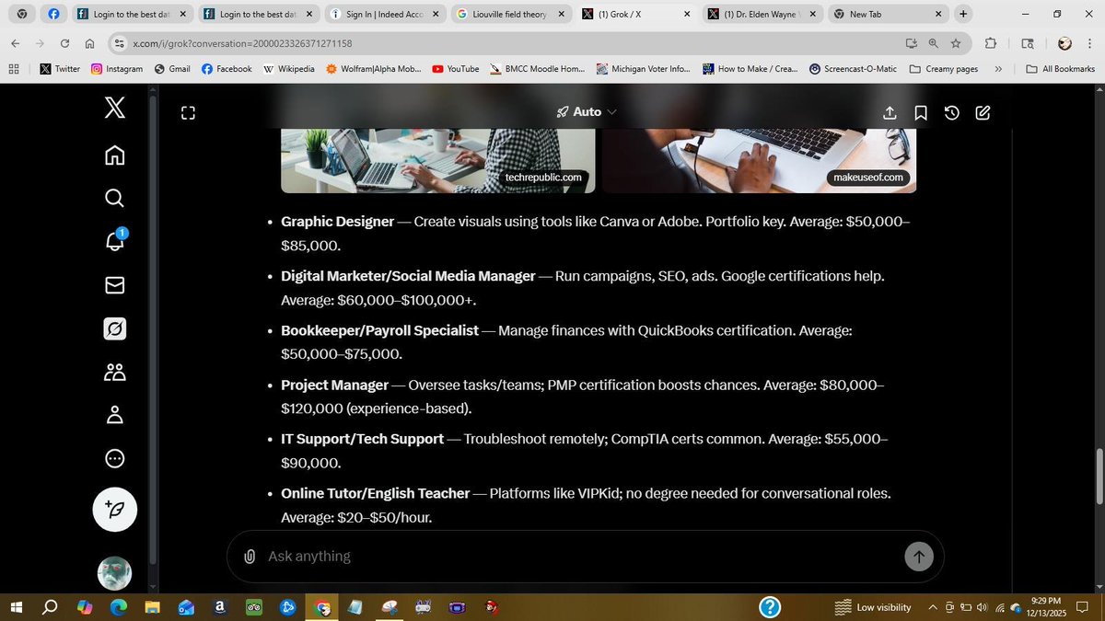Toggle Grok fullscreen focus mode icon
The image size is (1105, 621).
pyautogui.click(x=188, y=112)
